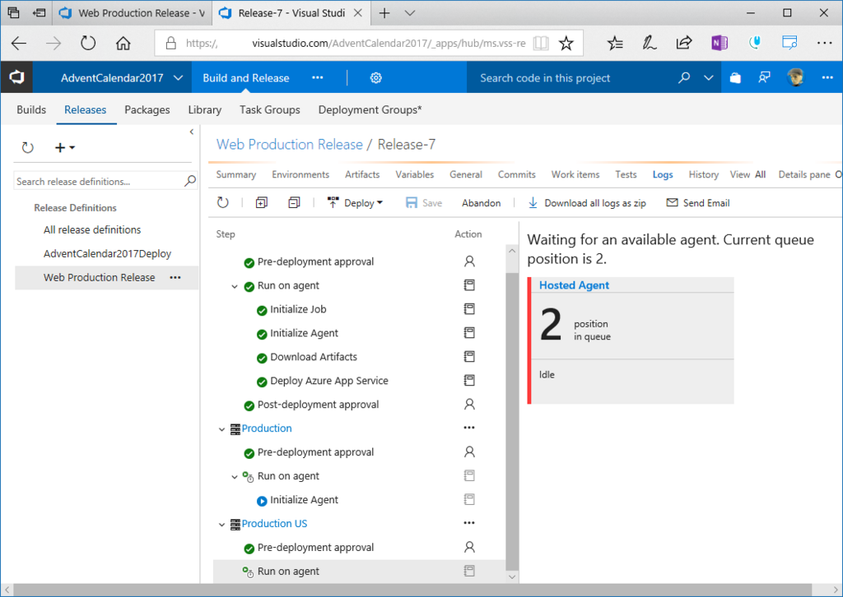This screenshot has width=843, height=597.
Task: Switch to the Summary tab
Action: tap(236, 174)
